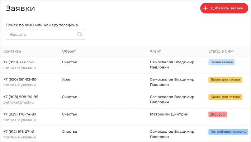The image size is (251, 142).
Task: Click agent Самохвалов in the 333-33-11 row
Action: pyautogui.click(x=172, y=65)
